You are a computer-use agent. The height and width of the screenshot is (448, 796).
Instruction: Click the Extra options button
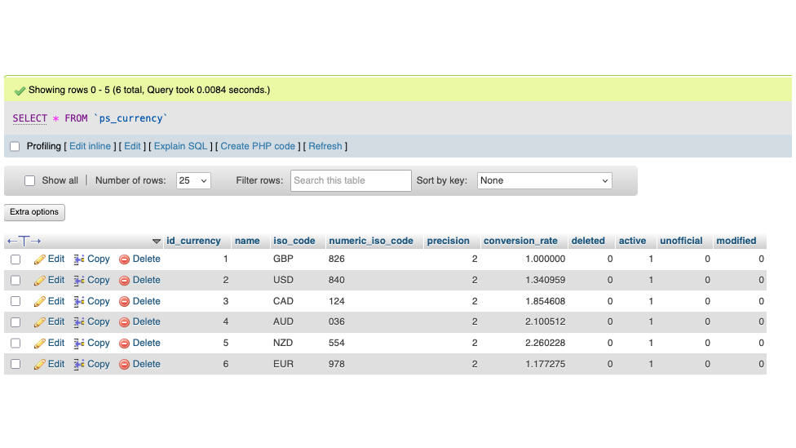point(34,212)
